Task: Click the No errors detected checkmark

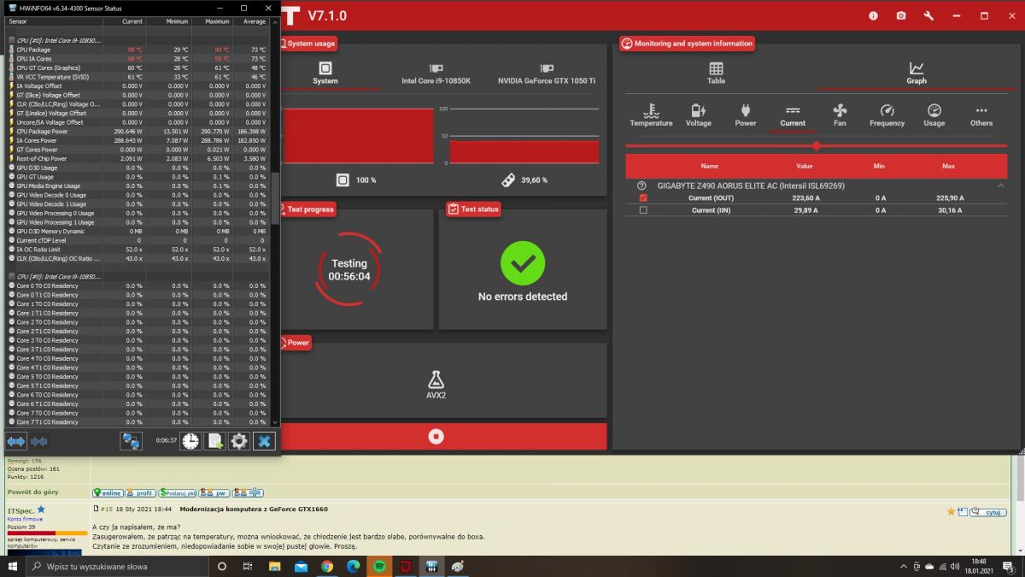Action: [522, 263]
